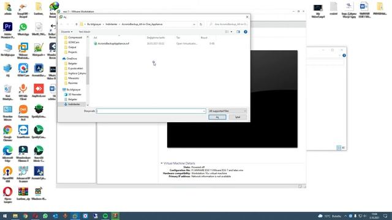Open the VMware Workstation desktop shortcut
This screenshot has width=392, height=220.
tap(23, 51)
